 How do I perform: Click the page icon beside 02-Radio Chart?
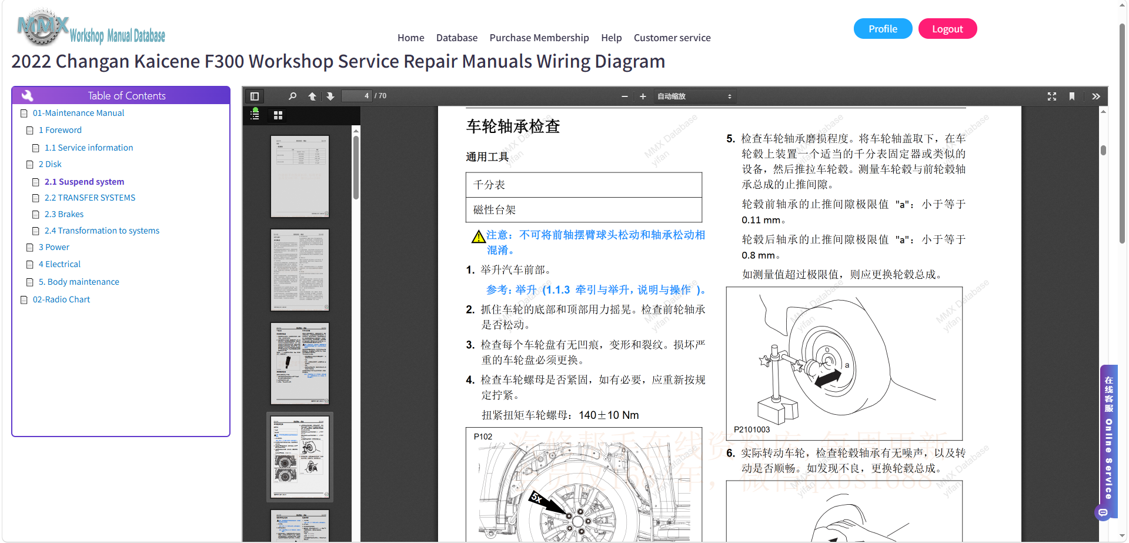(24, 300)
